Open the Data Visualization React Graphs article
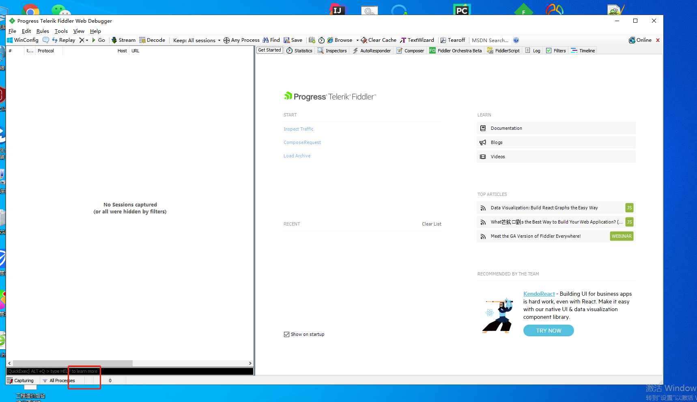697x402 pixels. tap(556, 208)
